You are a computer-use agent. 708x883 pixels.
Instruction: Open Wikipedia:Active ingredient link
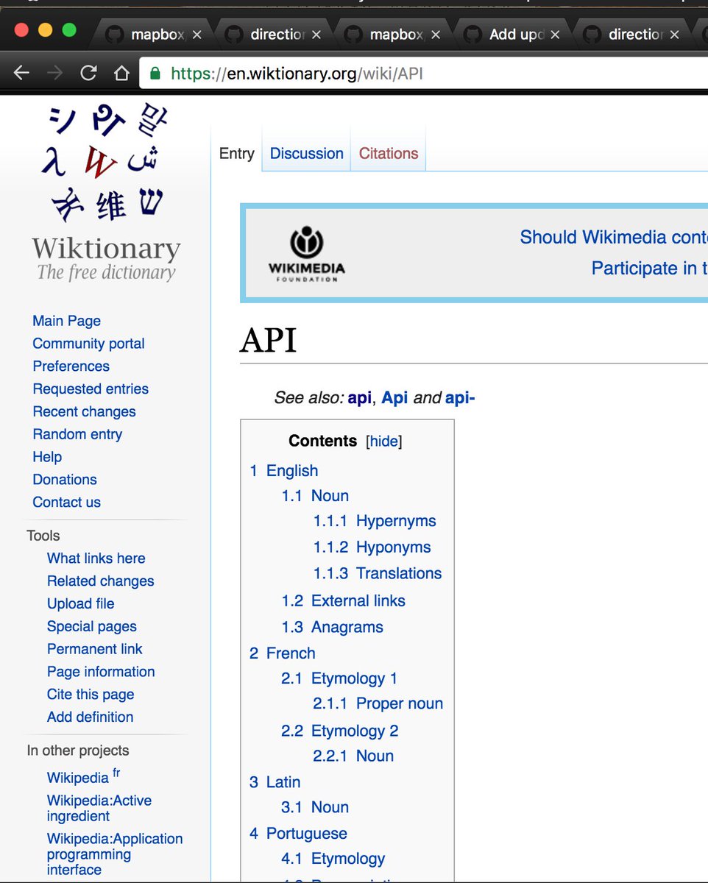[x=99, y=809]
